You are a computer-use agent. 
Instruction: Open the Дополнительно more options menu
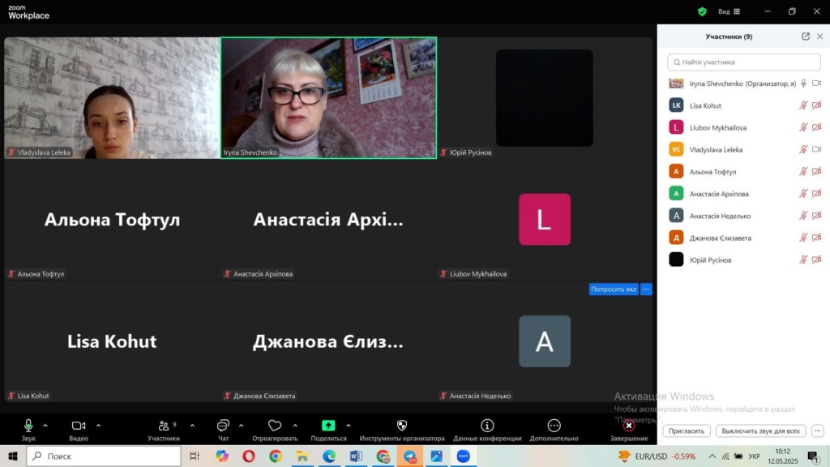coord(554,430)
